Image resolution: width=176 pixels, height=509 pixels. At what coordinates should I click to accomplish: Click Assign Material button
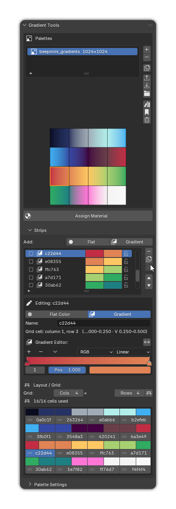[x=88, y=216]
